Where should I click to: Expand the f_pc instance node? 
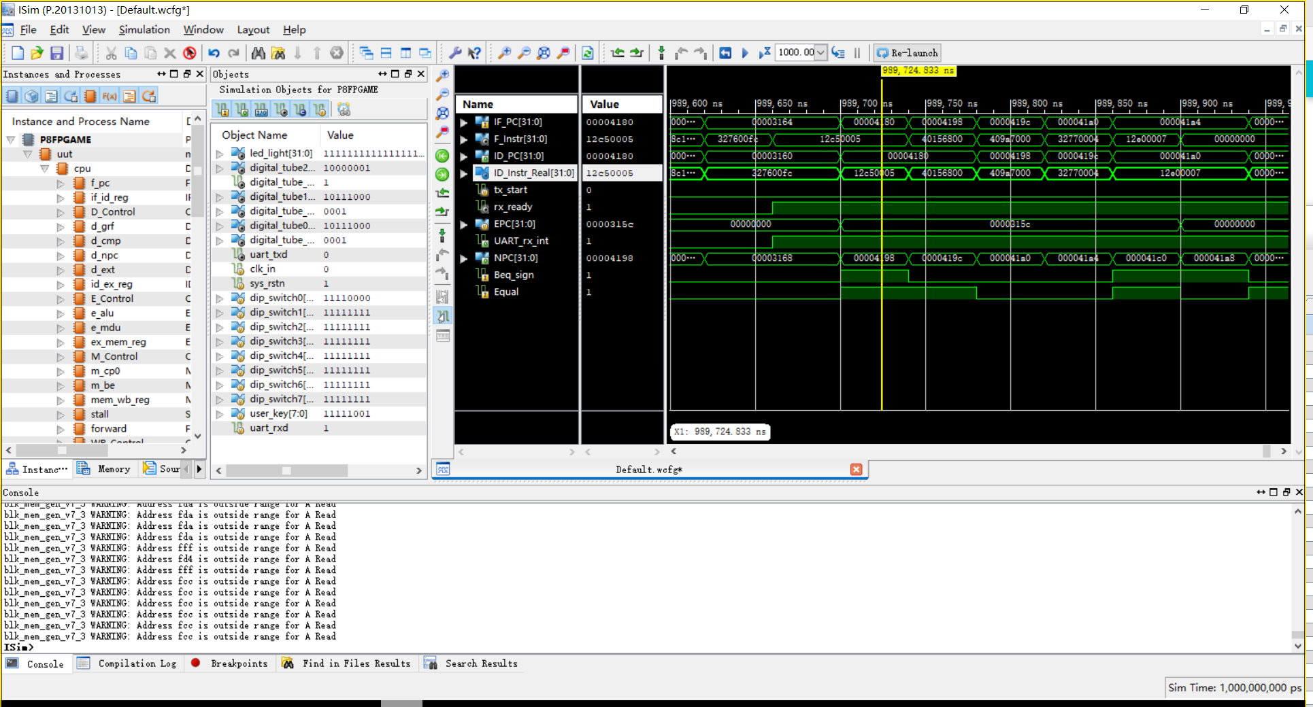point(61,184)
